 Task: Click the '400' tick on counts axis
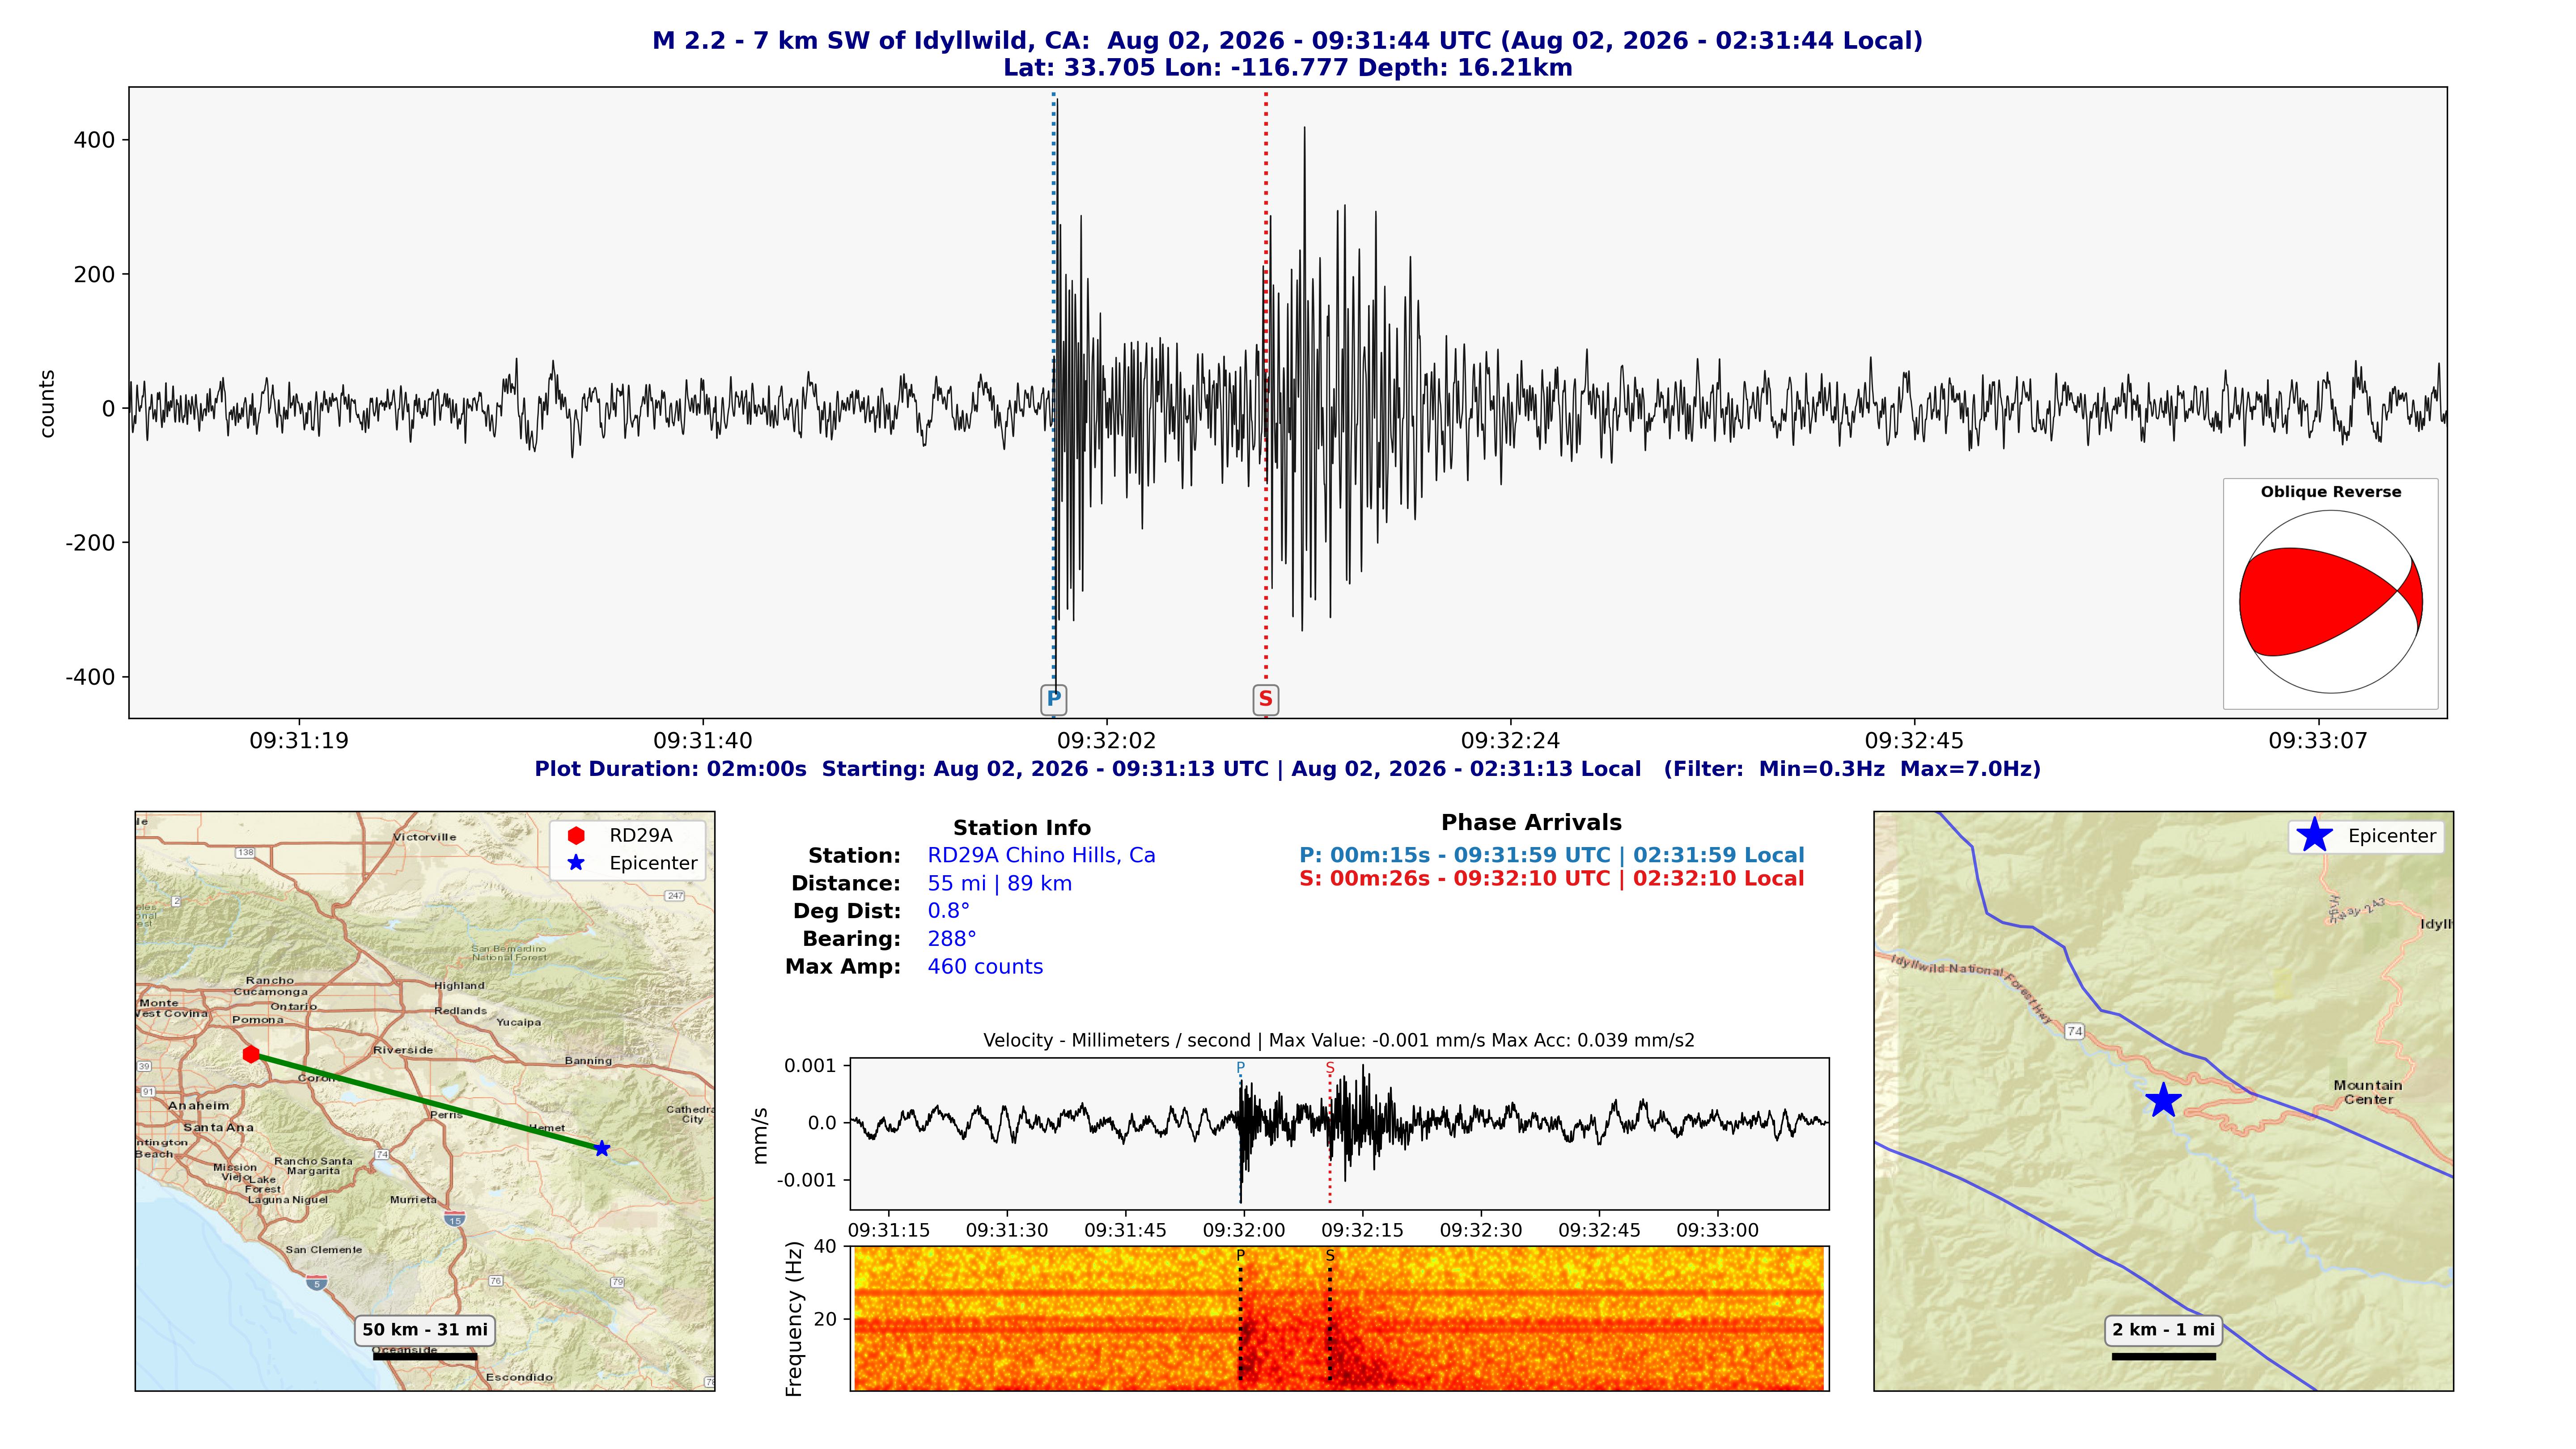point(94,140)
